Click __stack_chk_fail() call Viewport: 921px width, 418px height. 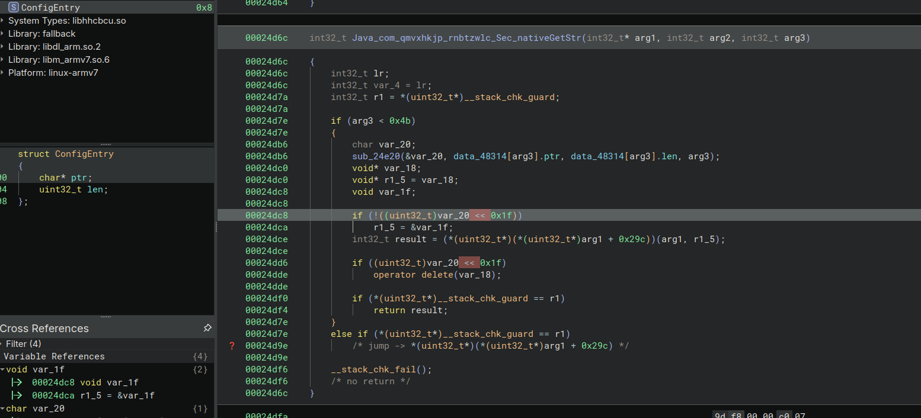(381, 369)
